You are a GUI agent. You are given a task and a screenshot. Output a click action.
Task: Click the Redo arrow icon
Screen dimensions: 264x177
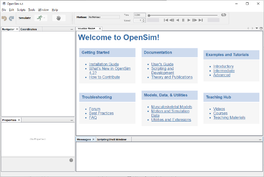12,18
